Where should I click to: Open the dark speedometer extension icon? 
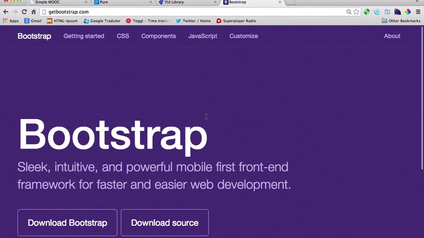tap(397, 12)
